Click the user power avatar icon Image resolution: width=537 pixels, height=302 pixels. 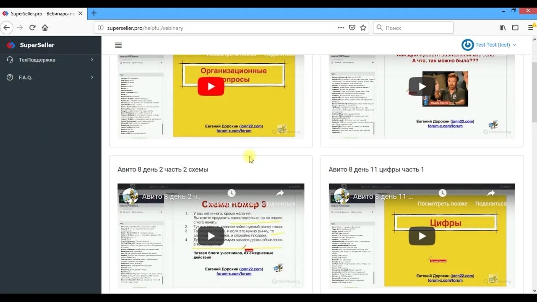pyautogui.click(x=467, y=45)
